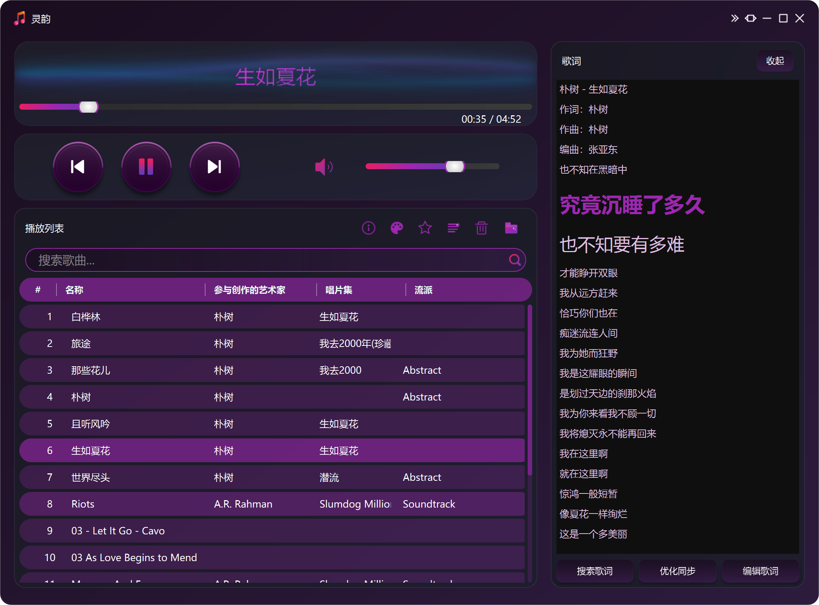Open the song info panel
Screen dimensions: 819x605
click(368, 228)
